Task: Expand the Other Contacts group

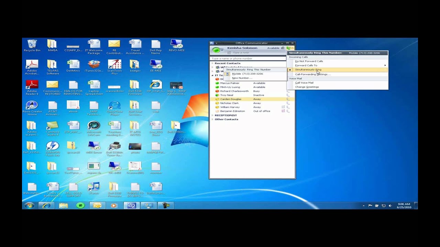Action: pyautogui.click(x=212, y=119)
